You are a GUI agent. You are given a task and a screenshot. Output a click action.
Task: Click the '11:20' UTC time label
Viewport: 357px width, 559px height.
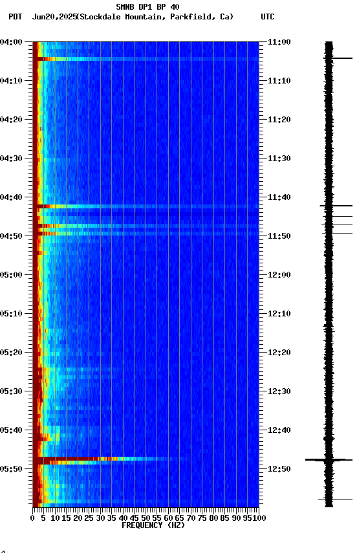pyautogui.click(x=279, y=120)
